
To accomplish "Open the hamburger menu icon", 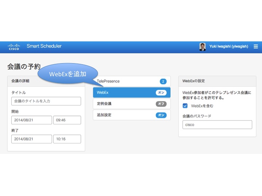I will tap(255, 46).
